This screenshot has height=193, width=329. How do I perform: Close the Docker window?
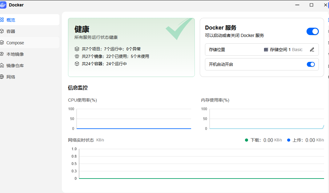(x=325, y=5)
